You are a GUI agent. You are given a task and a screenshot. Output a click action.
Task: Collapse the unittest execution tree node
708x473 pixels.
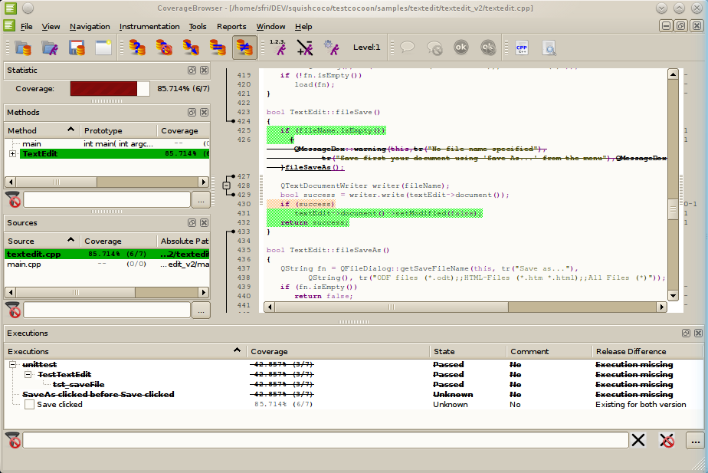coord(12,365)
